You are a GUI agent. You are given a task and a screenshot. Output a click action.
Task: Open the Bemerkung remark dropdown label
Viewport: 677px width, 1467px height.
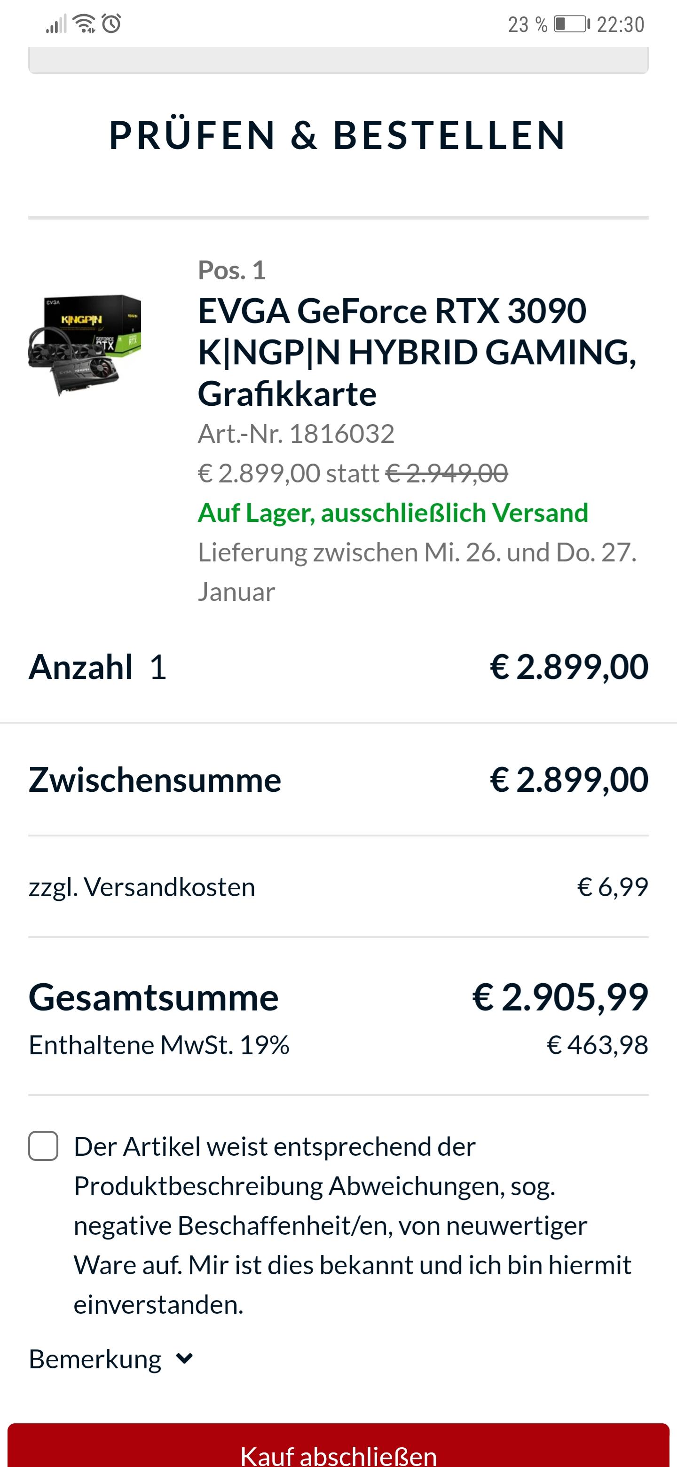(x=95, y=1359)
